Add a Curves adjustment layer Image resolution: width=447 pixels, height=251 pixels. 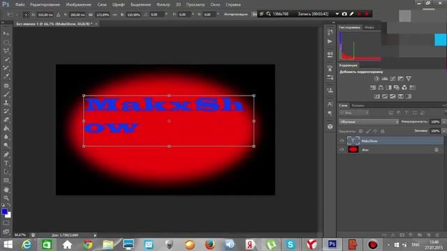tap(393, 79)
